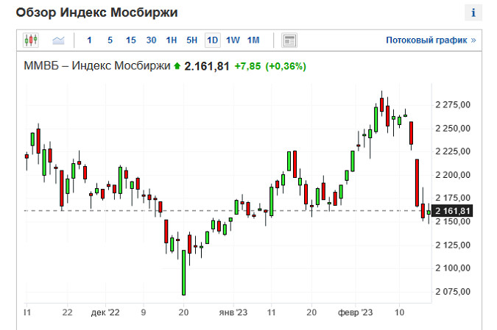Viewport: 497px width, 330px height.
Task: Open the news/table panel icon
Action: (289, 40)
